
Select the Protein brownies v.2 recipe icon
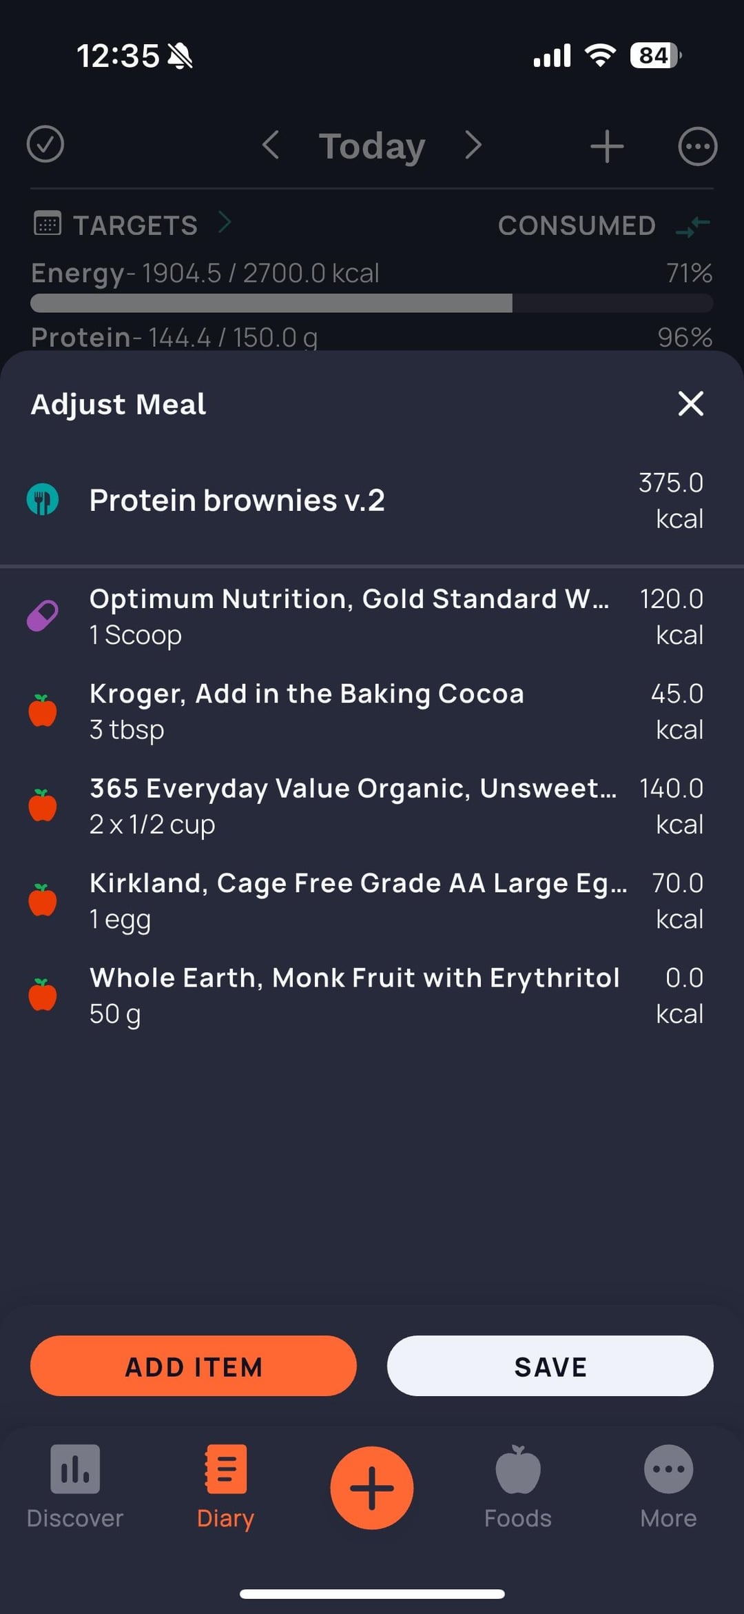(x=43, y=500)
